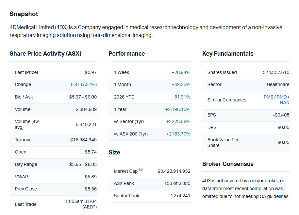Select the 2026 YTD performance +51.91%
299x215 pixels.
pyautogui.click(x=181, y=97)
